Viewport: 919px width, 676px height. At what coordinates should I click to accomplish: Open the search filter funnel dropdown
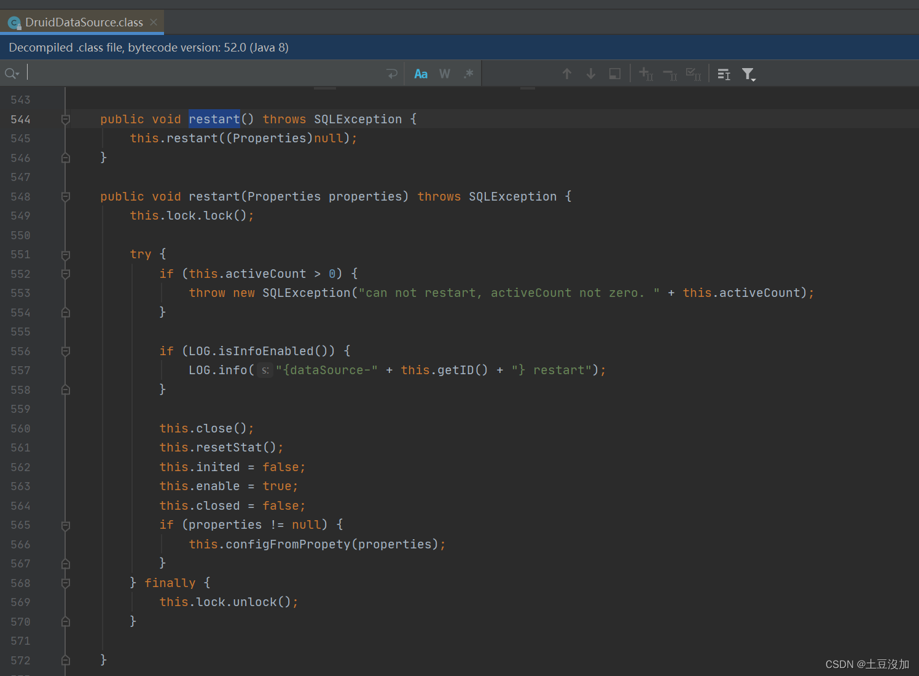748,74
